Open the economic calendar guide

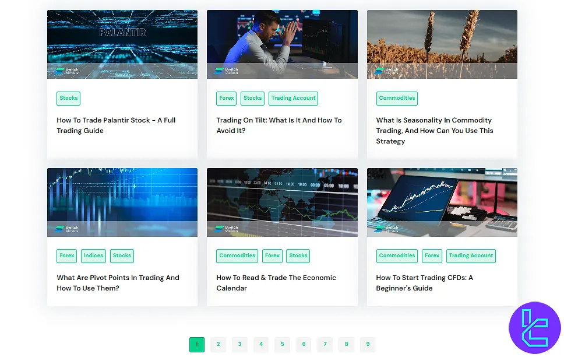277,282
